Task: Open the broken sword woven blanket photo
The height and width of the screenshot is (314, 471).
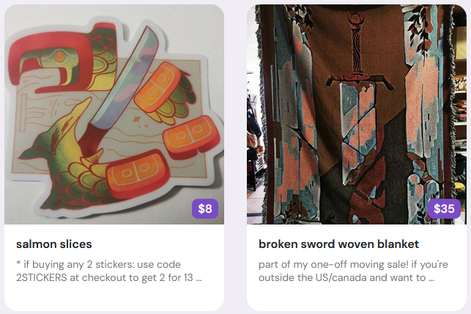Action: coord(357,114)
